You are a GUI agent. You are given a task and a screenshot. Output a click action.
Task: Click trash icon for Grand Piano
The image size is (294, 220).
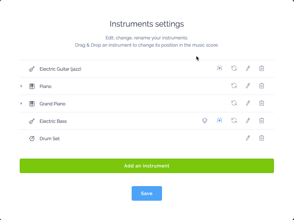(261, 103)
